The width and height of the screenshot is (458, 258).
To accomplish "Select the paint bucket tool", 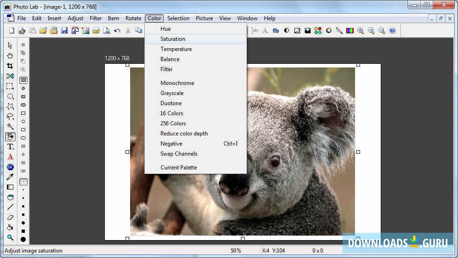I will [x=10, y=227].
